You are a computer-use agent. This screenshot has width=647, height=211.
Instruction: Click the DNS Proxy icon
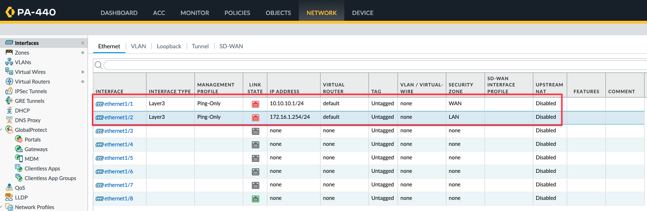9,120
